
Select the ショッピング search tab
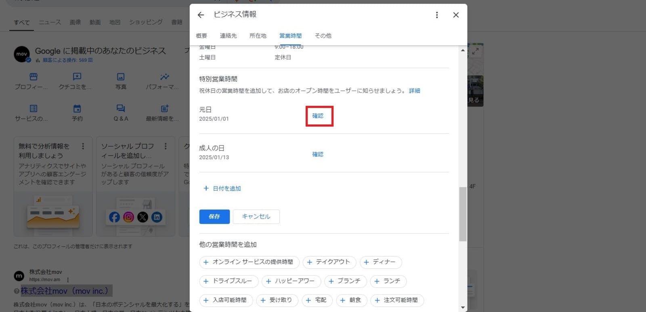pyautogui.click(x=146, y=22)
